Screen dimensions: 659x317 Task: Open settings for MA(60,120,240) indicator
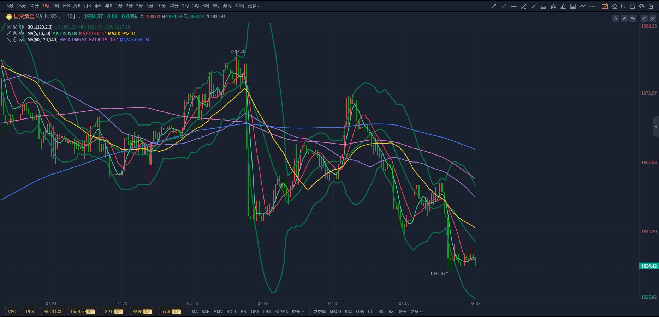coord(15,39)
